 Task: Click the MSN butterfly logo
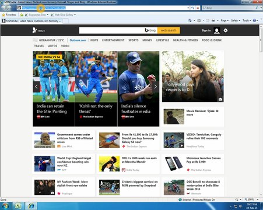pyautogui.click(x=34, y=30)
